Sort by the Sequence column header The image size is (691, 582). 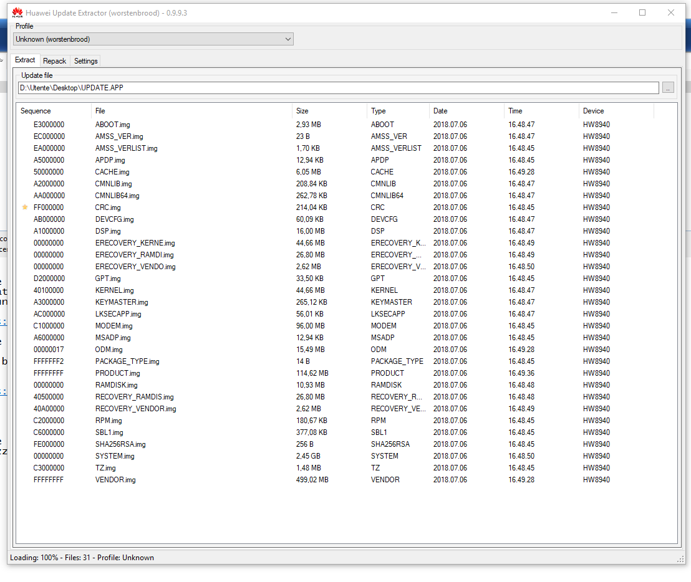tap(54, 111)
